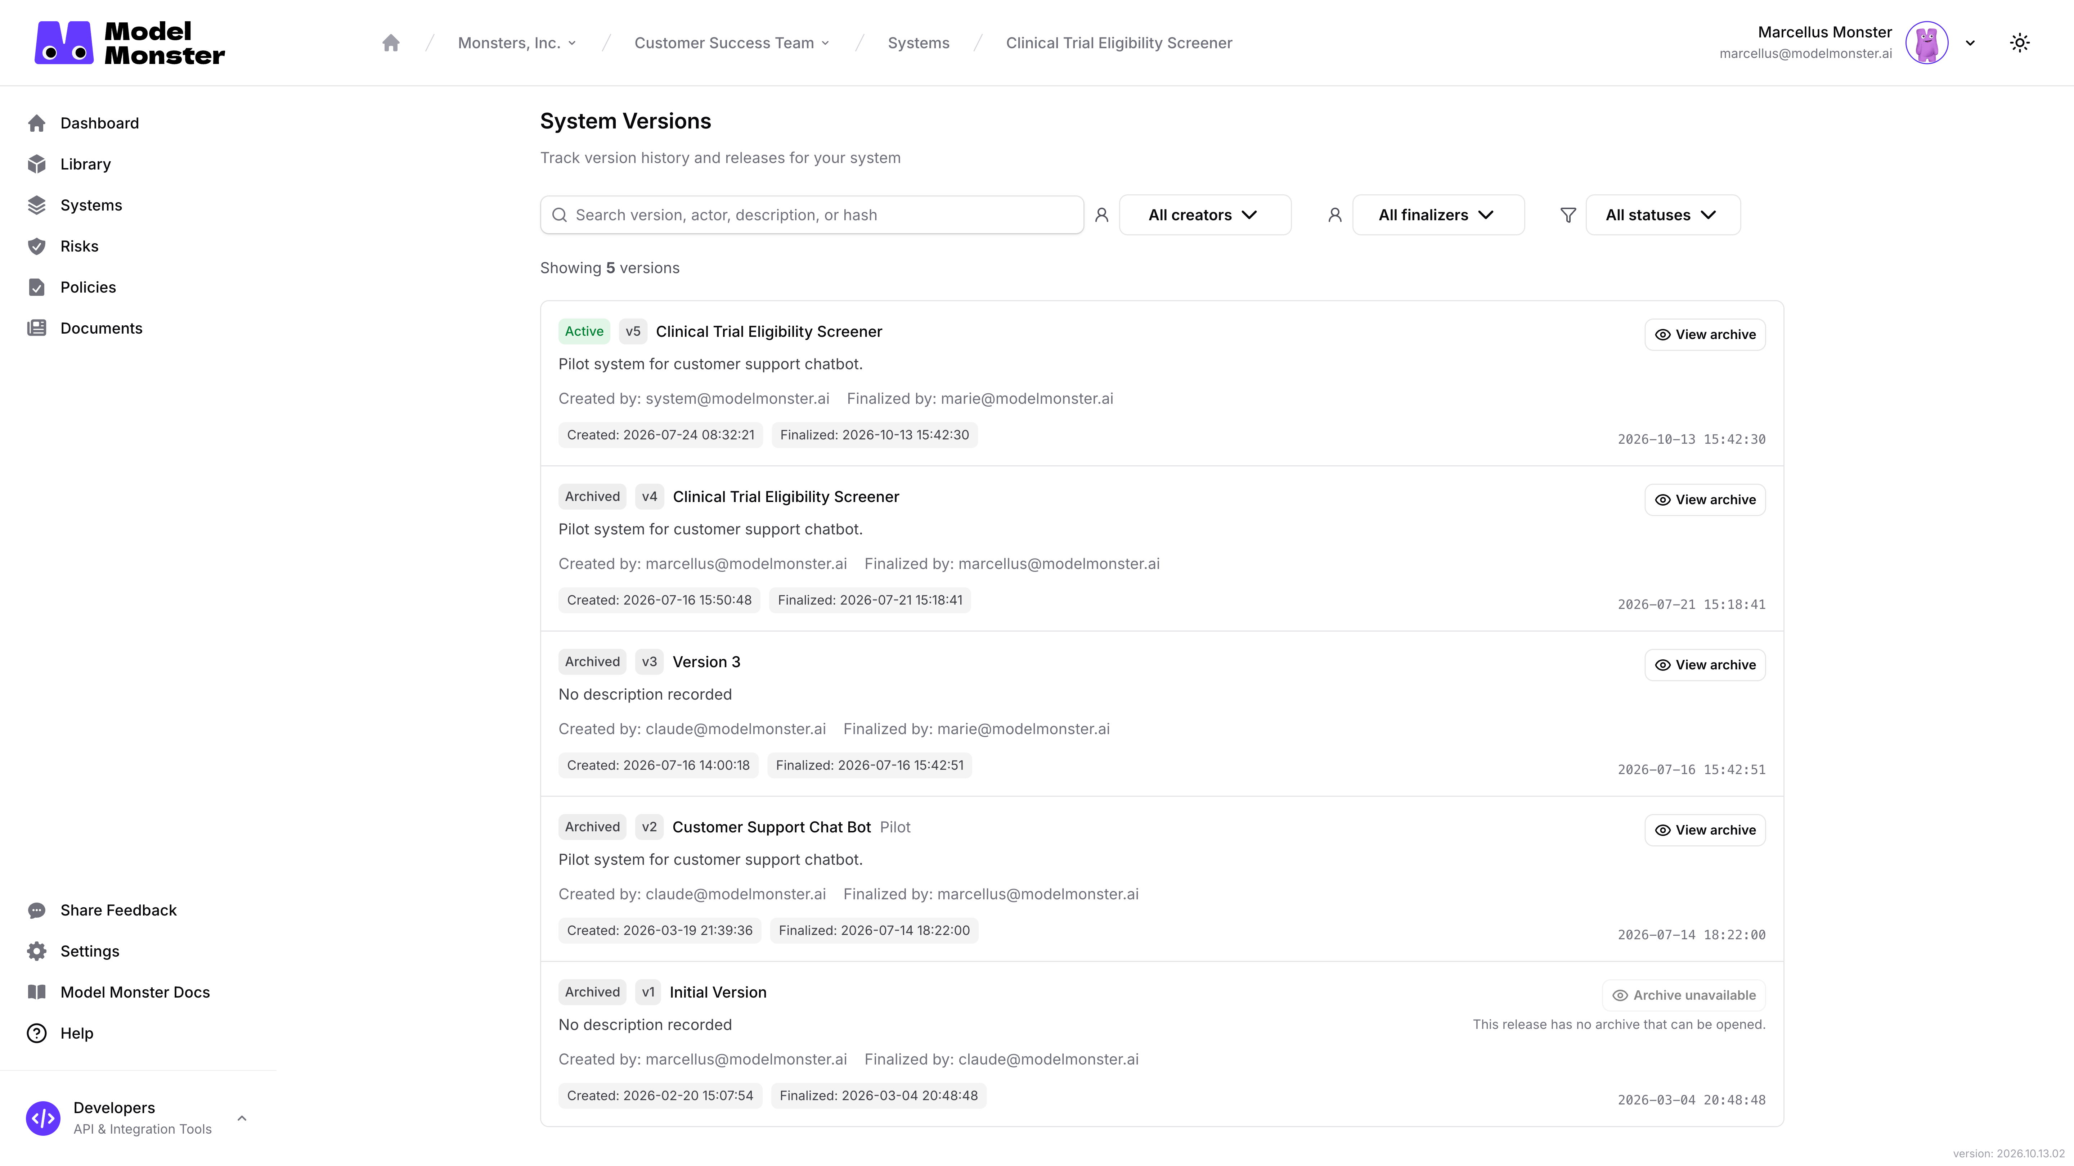Click 'Finalized: 2026-03-04 20:48:48' chip
Image resolution: width=2074 pixels, height=1166 pixels.
pyautogui.click(x=879, y=1095)
